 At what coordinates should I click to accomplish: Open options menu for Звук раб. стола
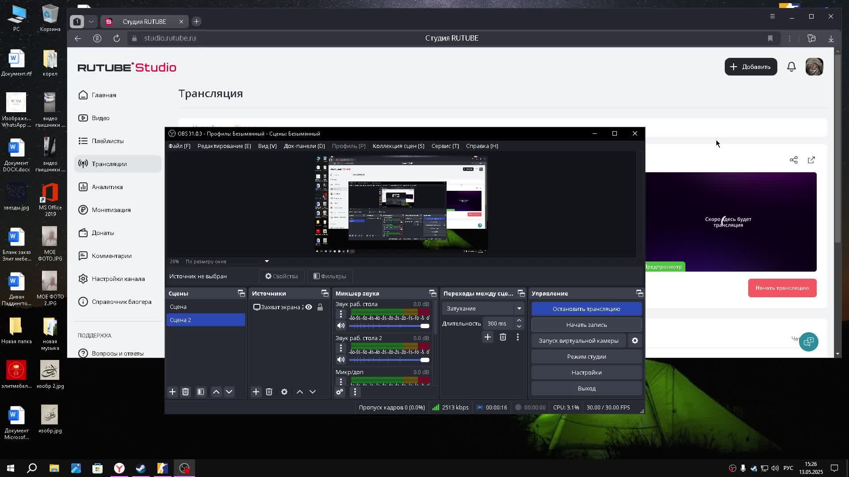(x=341, y=314)
